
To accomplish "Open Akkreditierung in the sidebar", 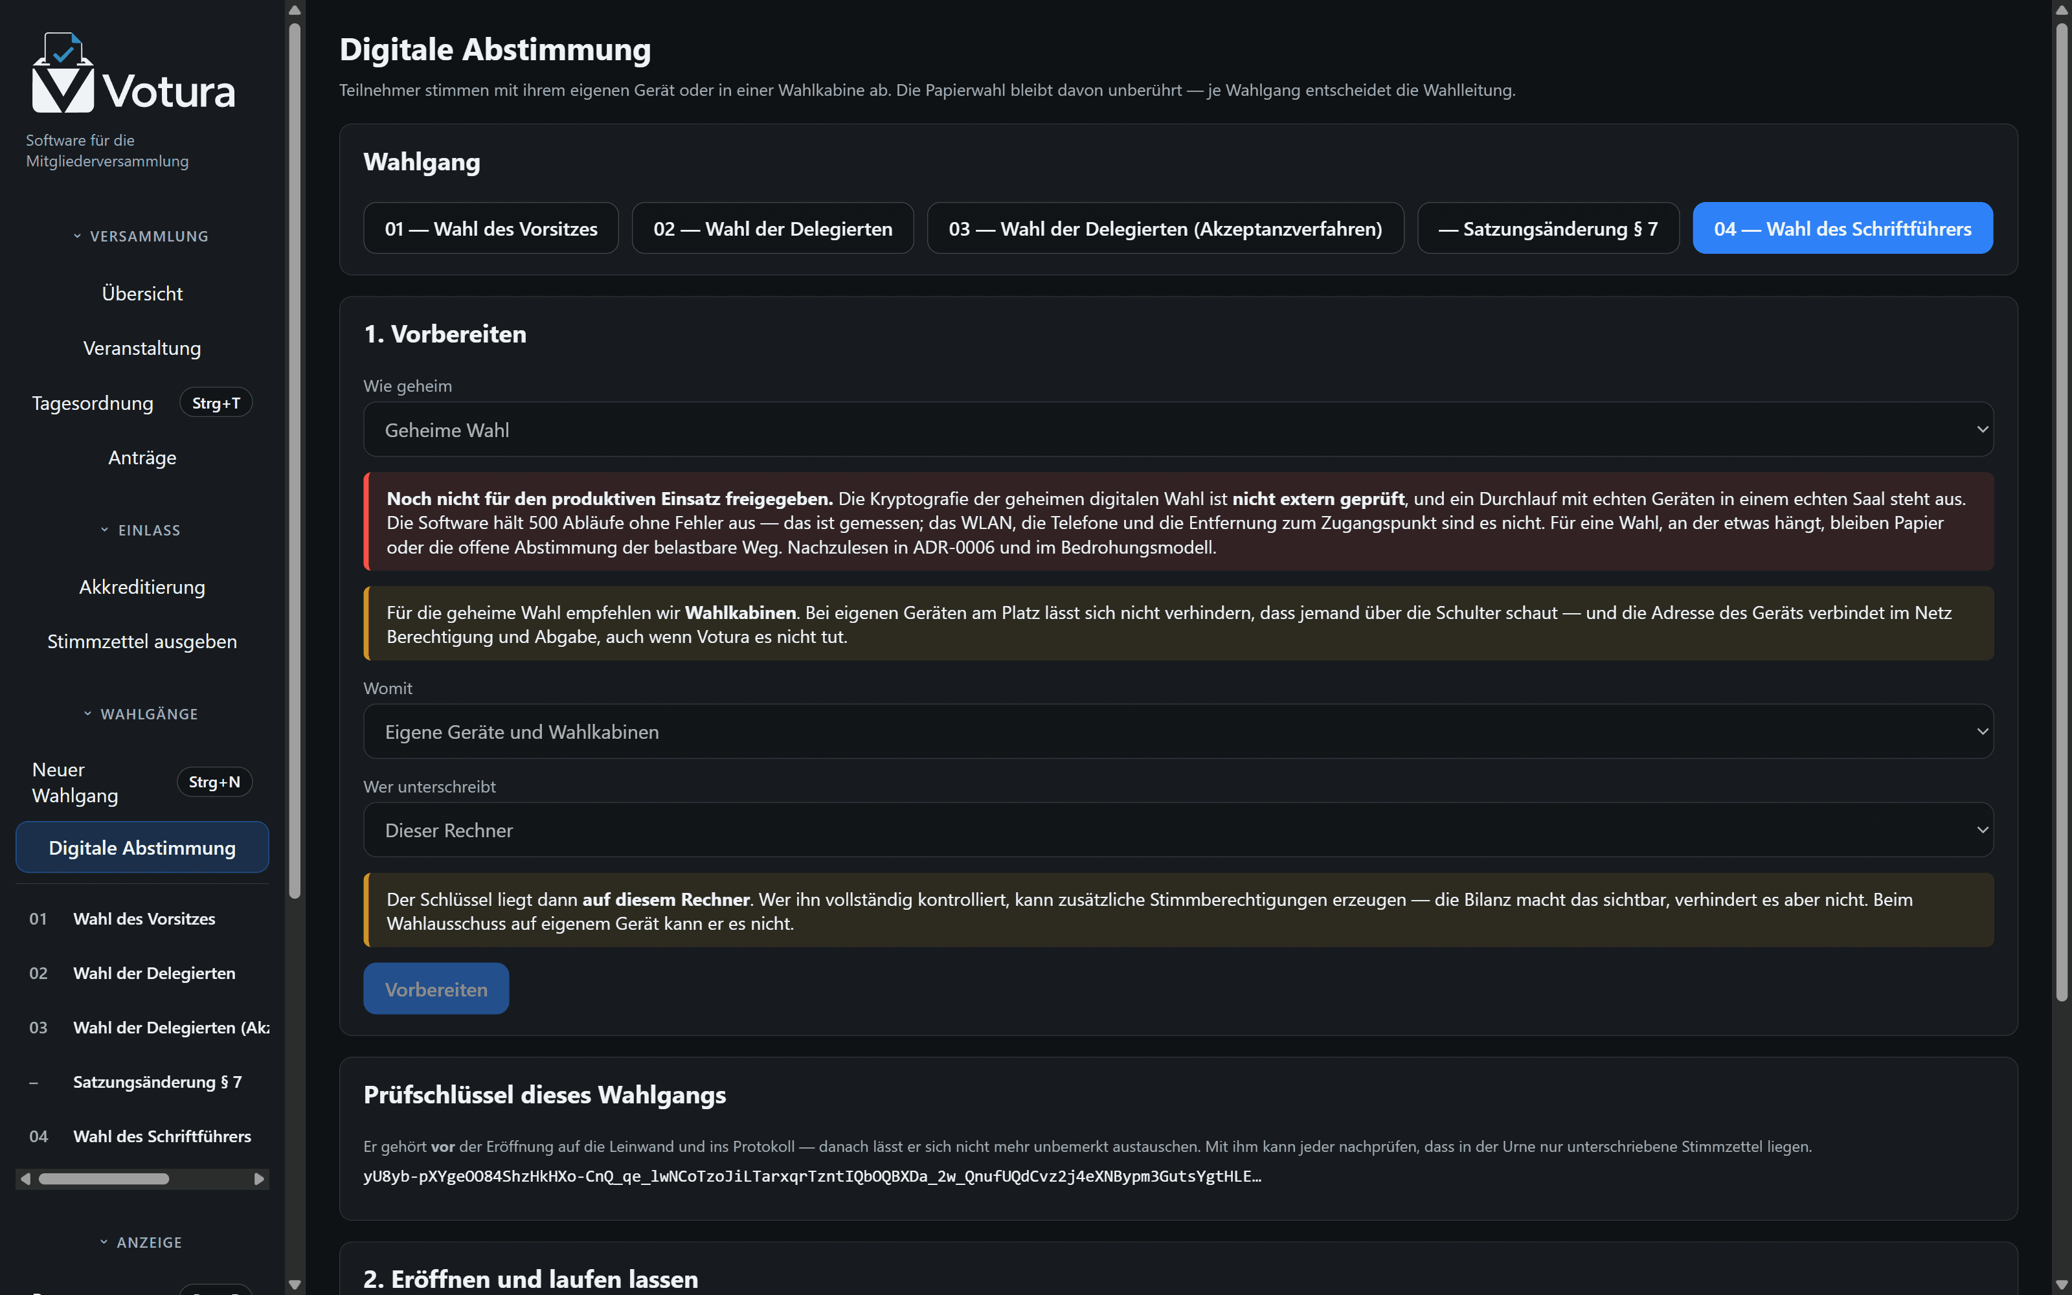I will coord(142,587).
